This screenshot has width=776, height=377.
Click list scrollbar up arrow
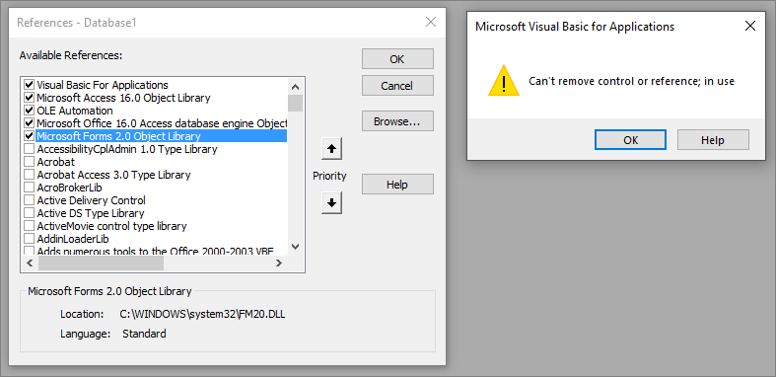point(296,87)
